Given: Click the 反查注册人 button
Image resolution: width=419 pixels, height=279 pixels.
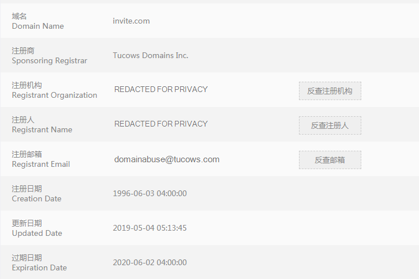Looking at the screenshot, I should (330, 125).
